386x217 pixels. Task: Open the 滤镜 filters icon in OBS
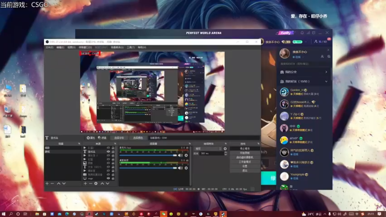tap(99, 138)
